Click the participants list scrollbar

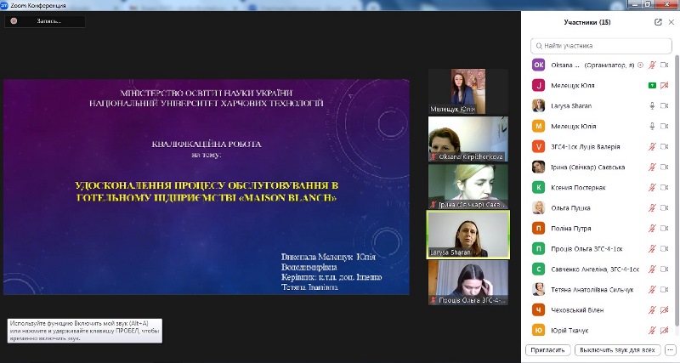pos(677,190)
